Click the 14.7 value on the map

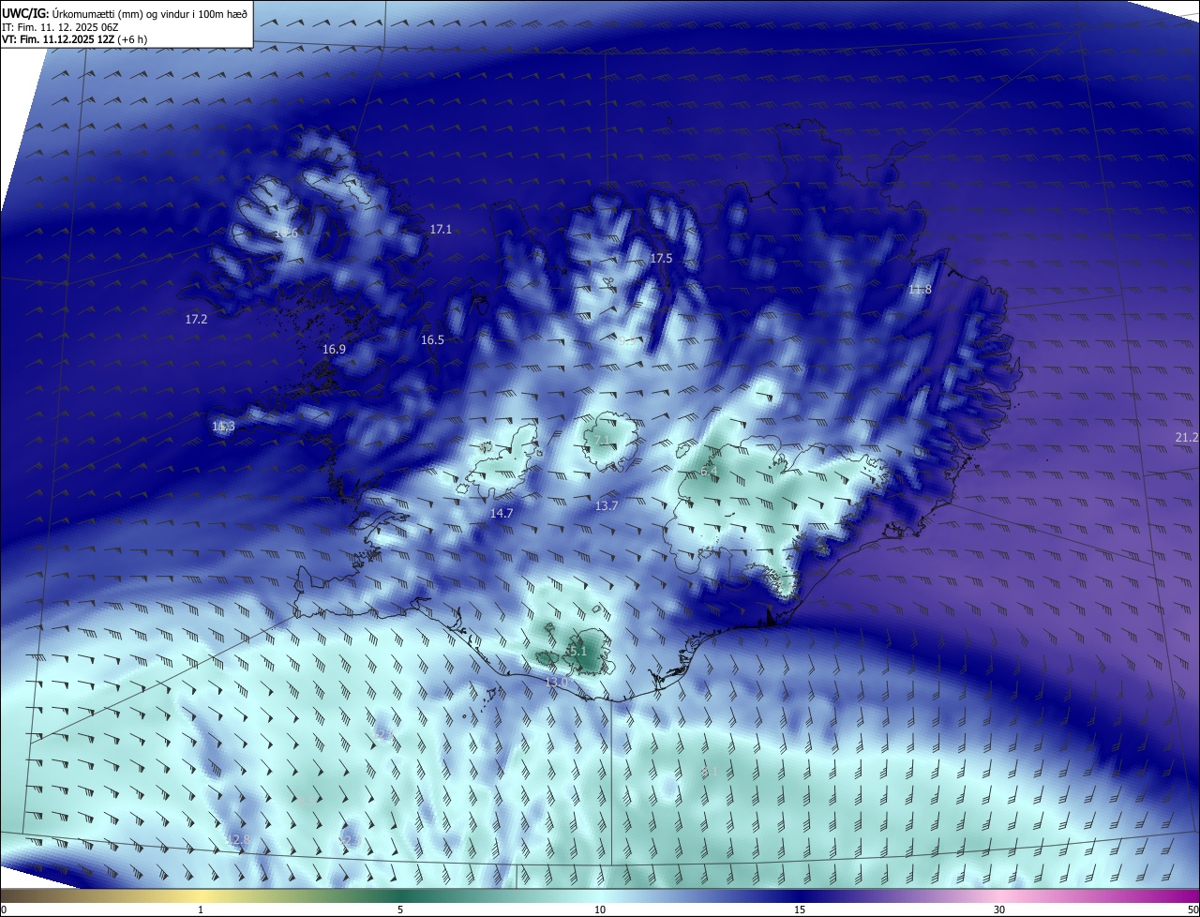point(502,513)
